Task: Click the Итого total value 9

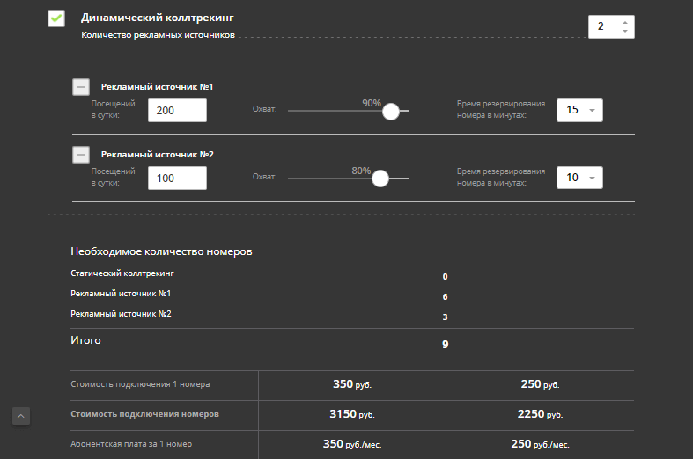Action: (446, 344)
